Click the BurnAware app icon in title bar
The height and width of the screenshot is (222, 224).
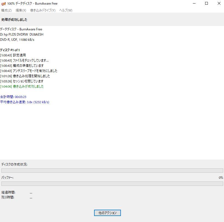pos(3,4)
